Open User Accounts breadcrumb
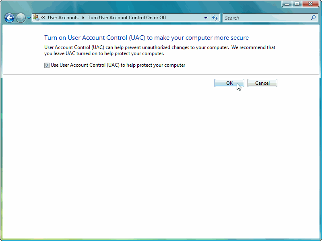The image size is (322, 241). coord(63,18)
